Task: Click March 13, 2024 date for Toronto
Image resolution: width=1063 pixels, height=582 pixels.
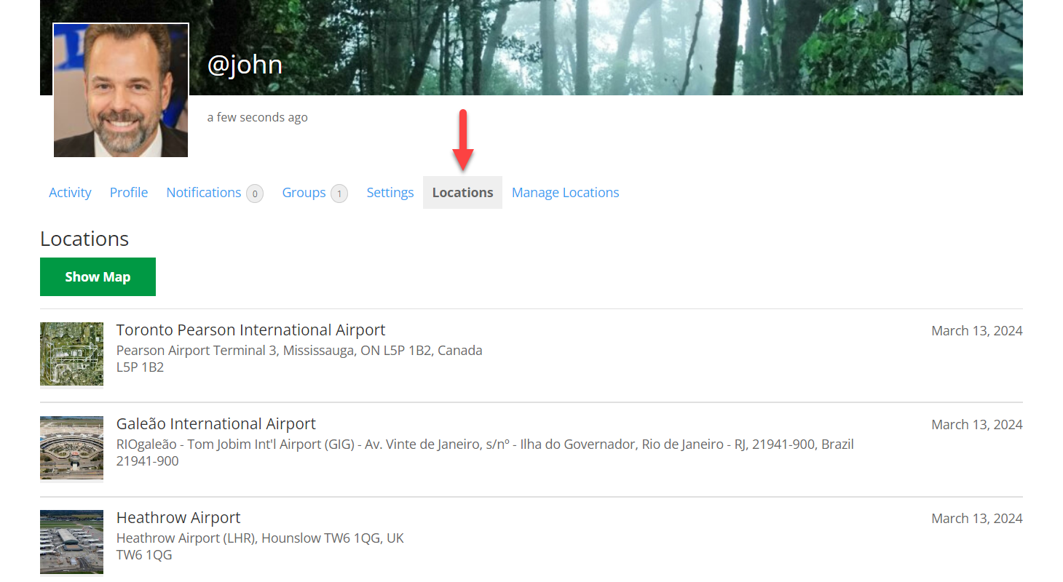Action: pyautogui.click(x=977, y=331)
